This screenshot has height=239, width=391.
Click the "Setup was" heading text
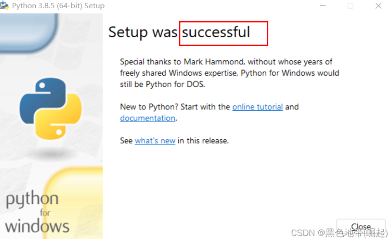[143, 32]
